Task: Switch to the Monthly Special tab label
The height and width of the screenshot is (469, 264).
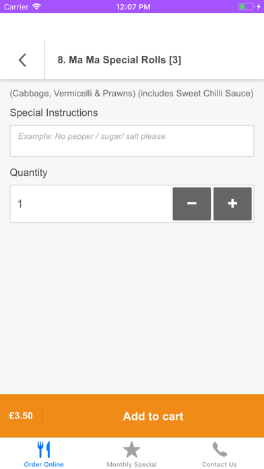Action: pyautogui.click(x=131, y=464)
